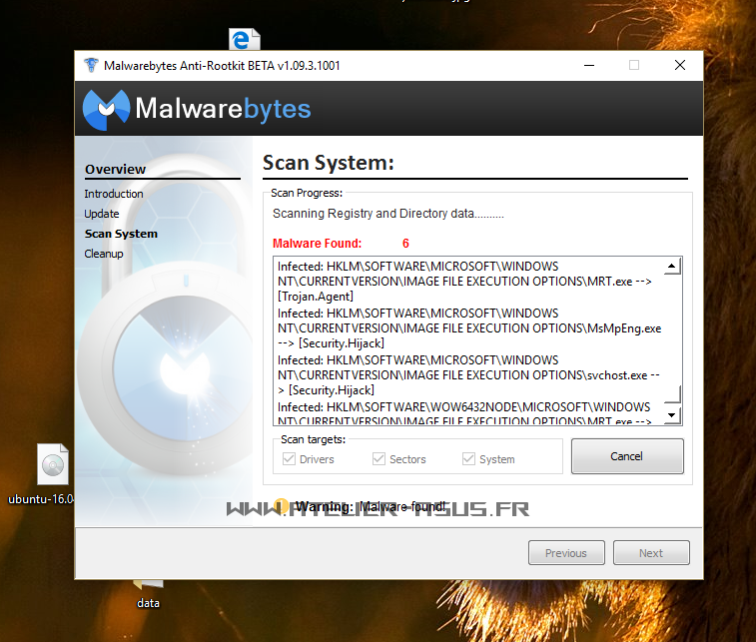The image size is (756, 642).
Task: Click the yellow warning icon
Action: [x=282, y=507]
